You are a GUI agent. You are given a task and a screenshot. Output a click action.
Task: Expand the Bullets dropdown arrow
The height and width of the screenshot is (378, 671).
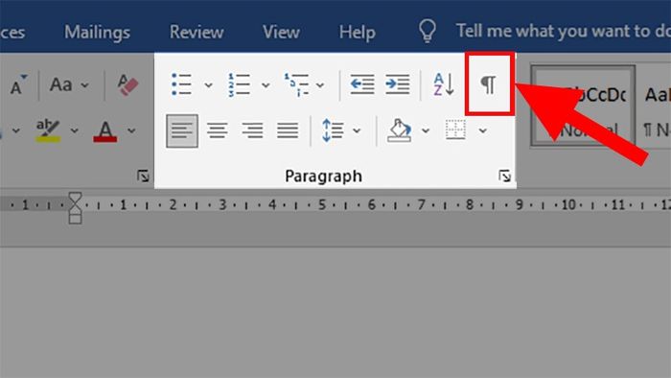(208, 84)
